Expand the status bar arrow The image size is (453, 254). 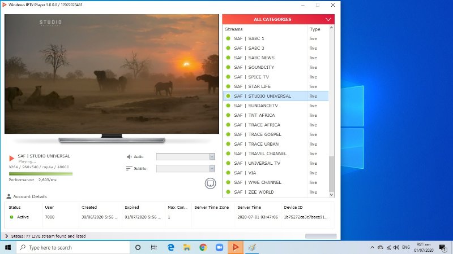tap(7, 236)
